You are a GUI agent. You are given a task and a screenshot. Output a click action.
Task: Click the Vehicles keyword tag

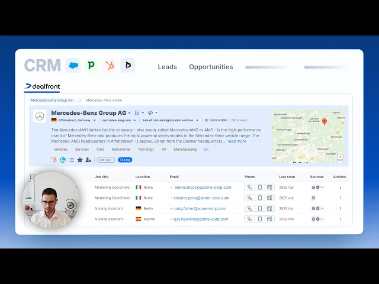60,150
